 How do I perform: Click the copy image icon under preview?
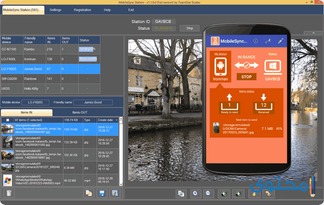coord(181,194)
